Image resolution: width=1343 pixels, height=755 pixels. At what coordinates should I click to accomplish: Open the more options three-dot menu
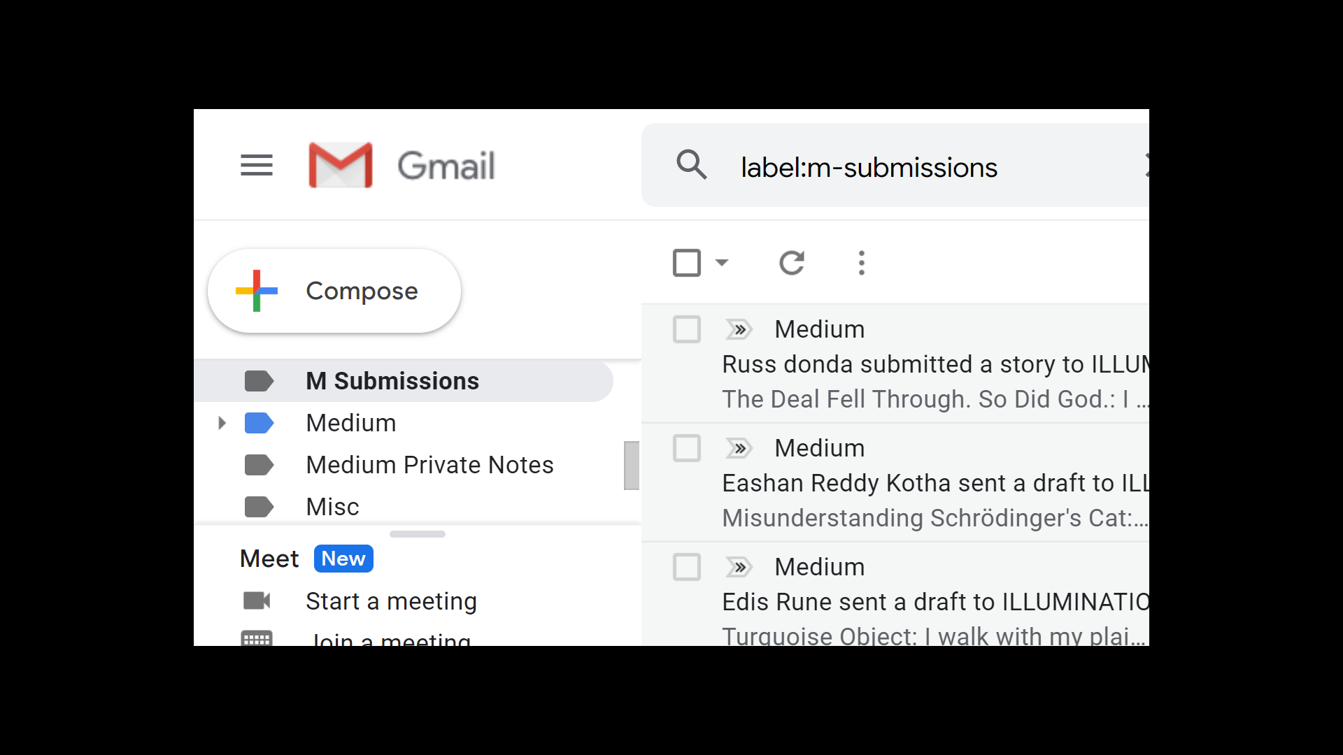(862, 263)
